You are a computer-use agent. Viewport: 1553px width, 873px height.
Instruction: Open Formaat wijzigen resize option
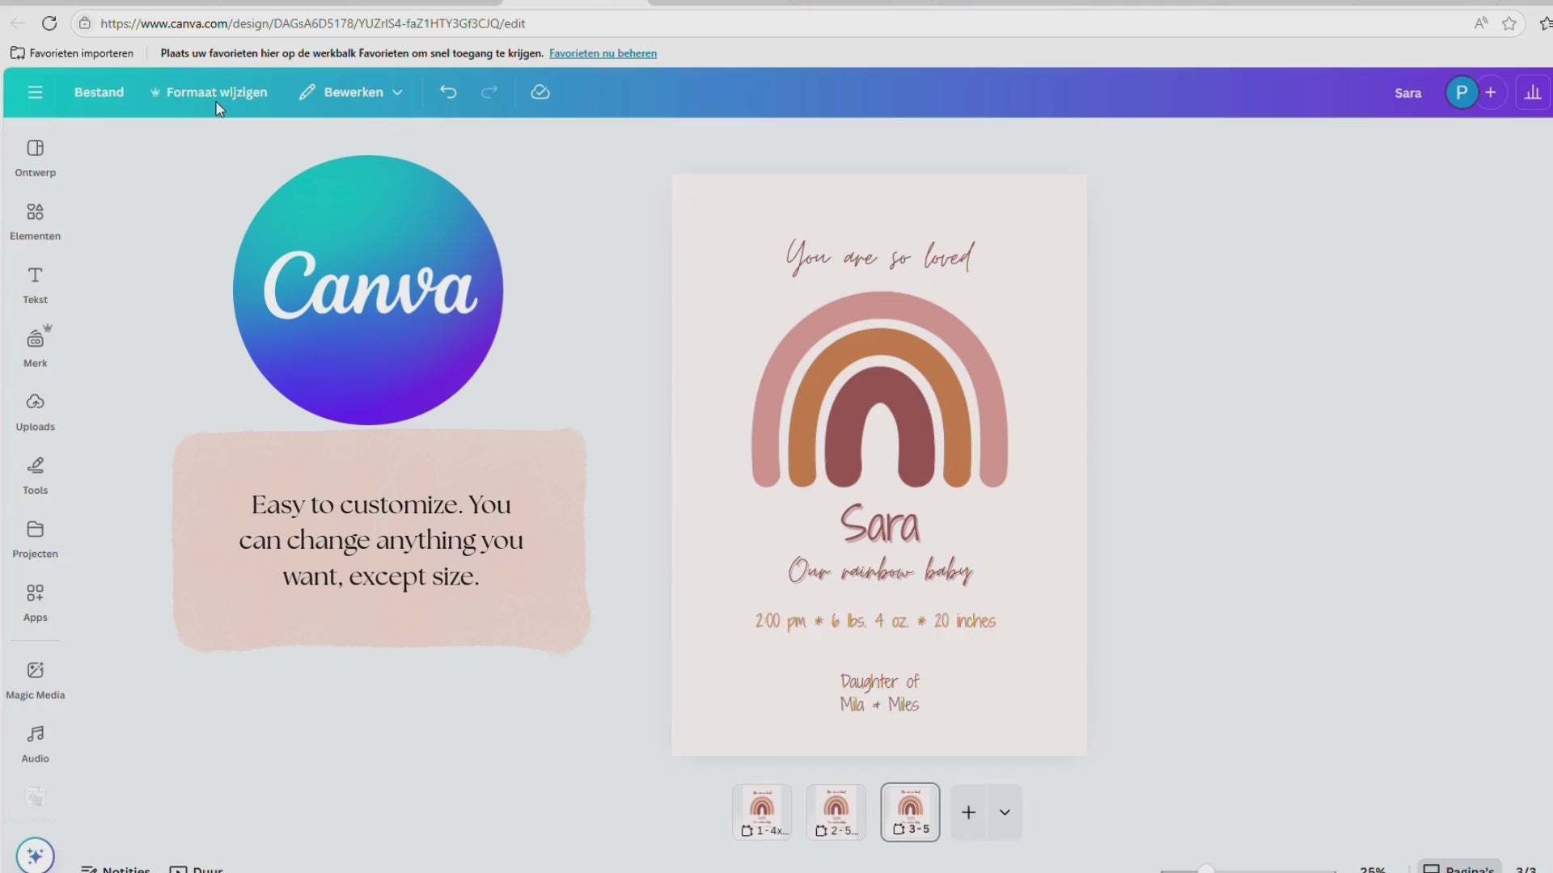[209, 92]
